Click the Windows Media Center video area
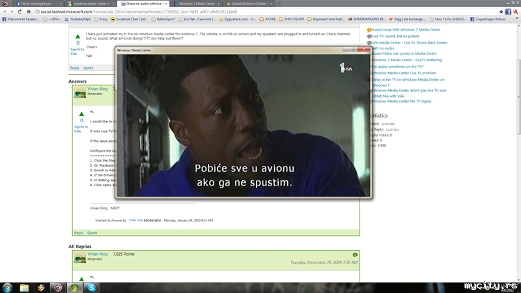The height and width of the screenshot is (293, 521). 243,125
